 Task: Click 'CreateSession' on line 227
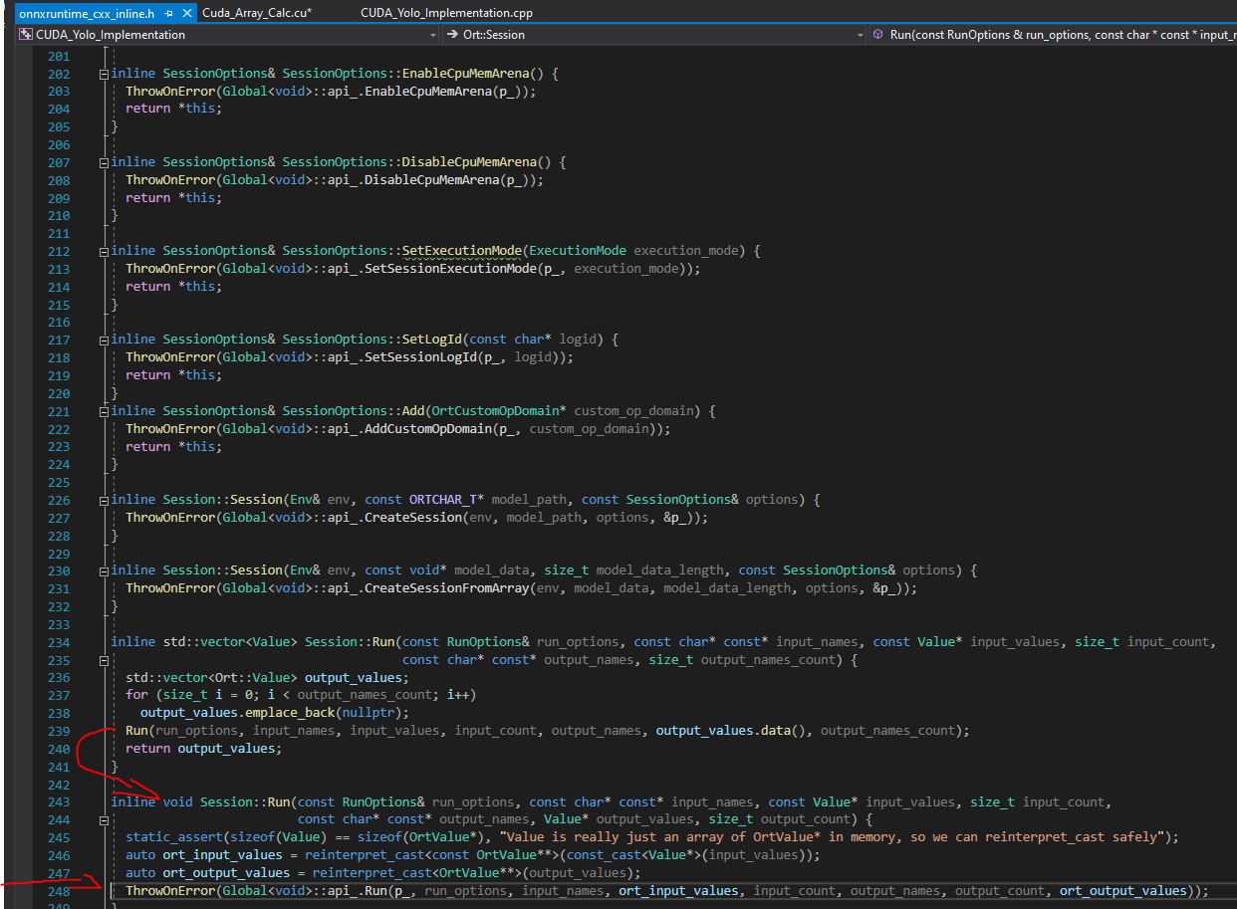(x=413, y=517)
